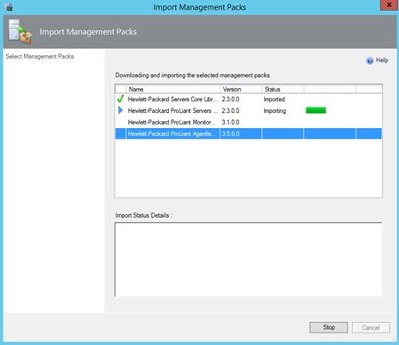The width and height of the screenshot is (399, 345).
Task: Select Hewlett-Packard ProLiant Servers row
Action: click(x=249, y=110)
